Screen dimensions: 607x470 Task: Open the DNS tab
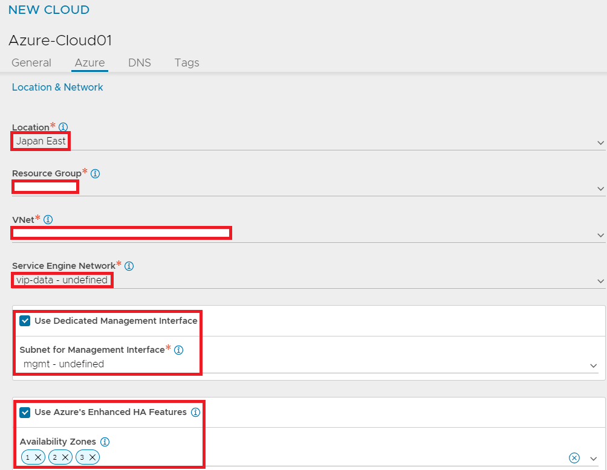click(140, 63)
